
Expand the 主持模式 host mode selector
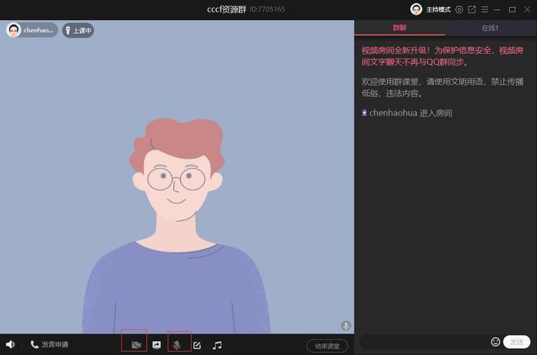[x=439, y=9]
